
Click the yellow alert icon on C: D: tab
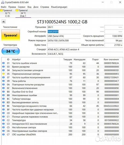coord(1,10)
